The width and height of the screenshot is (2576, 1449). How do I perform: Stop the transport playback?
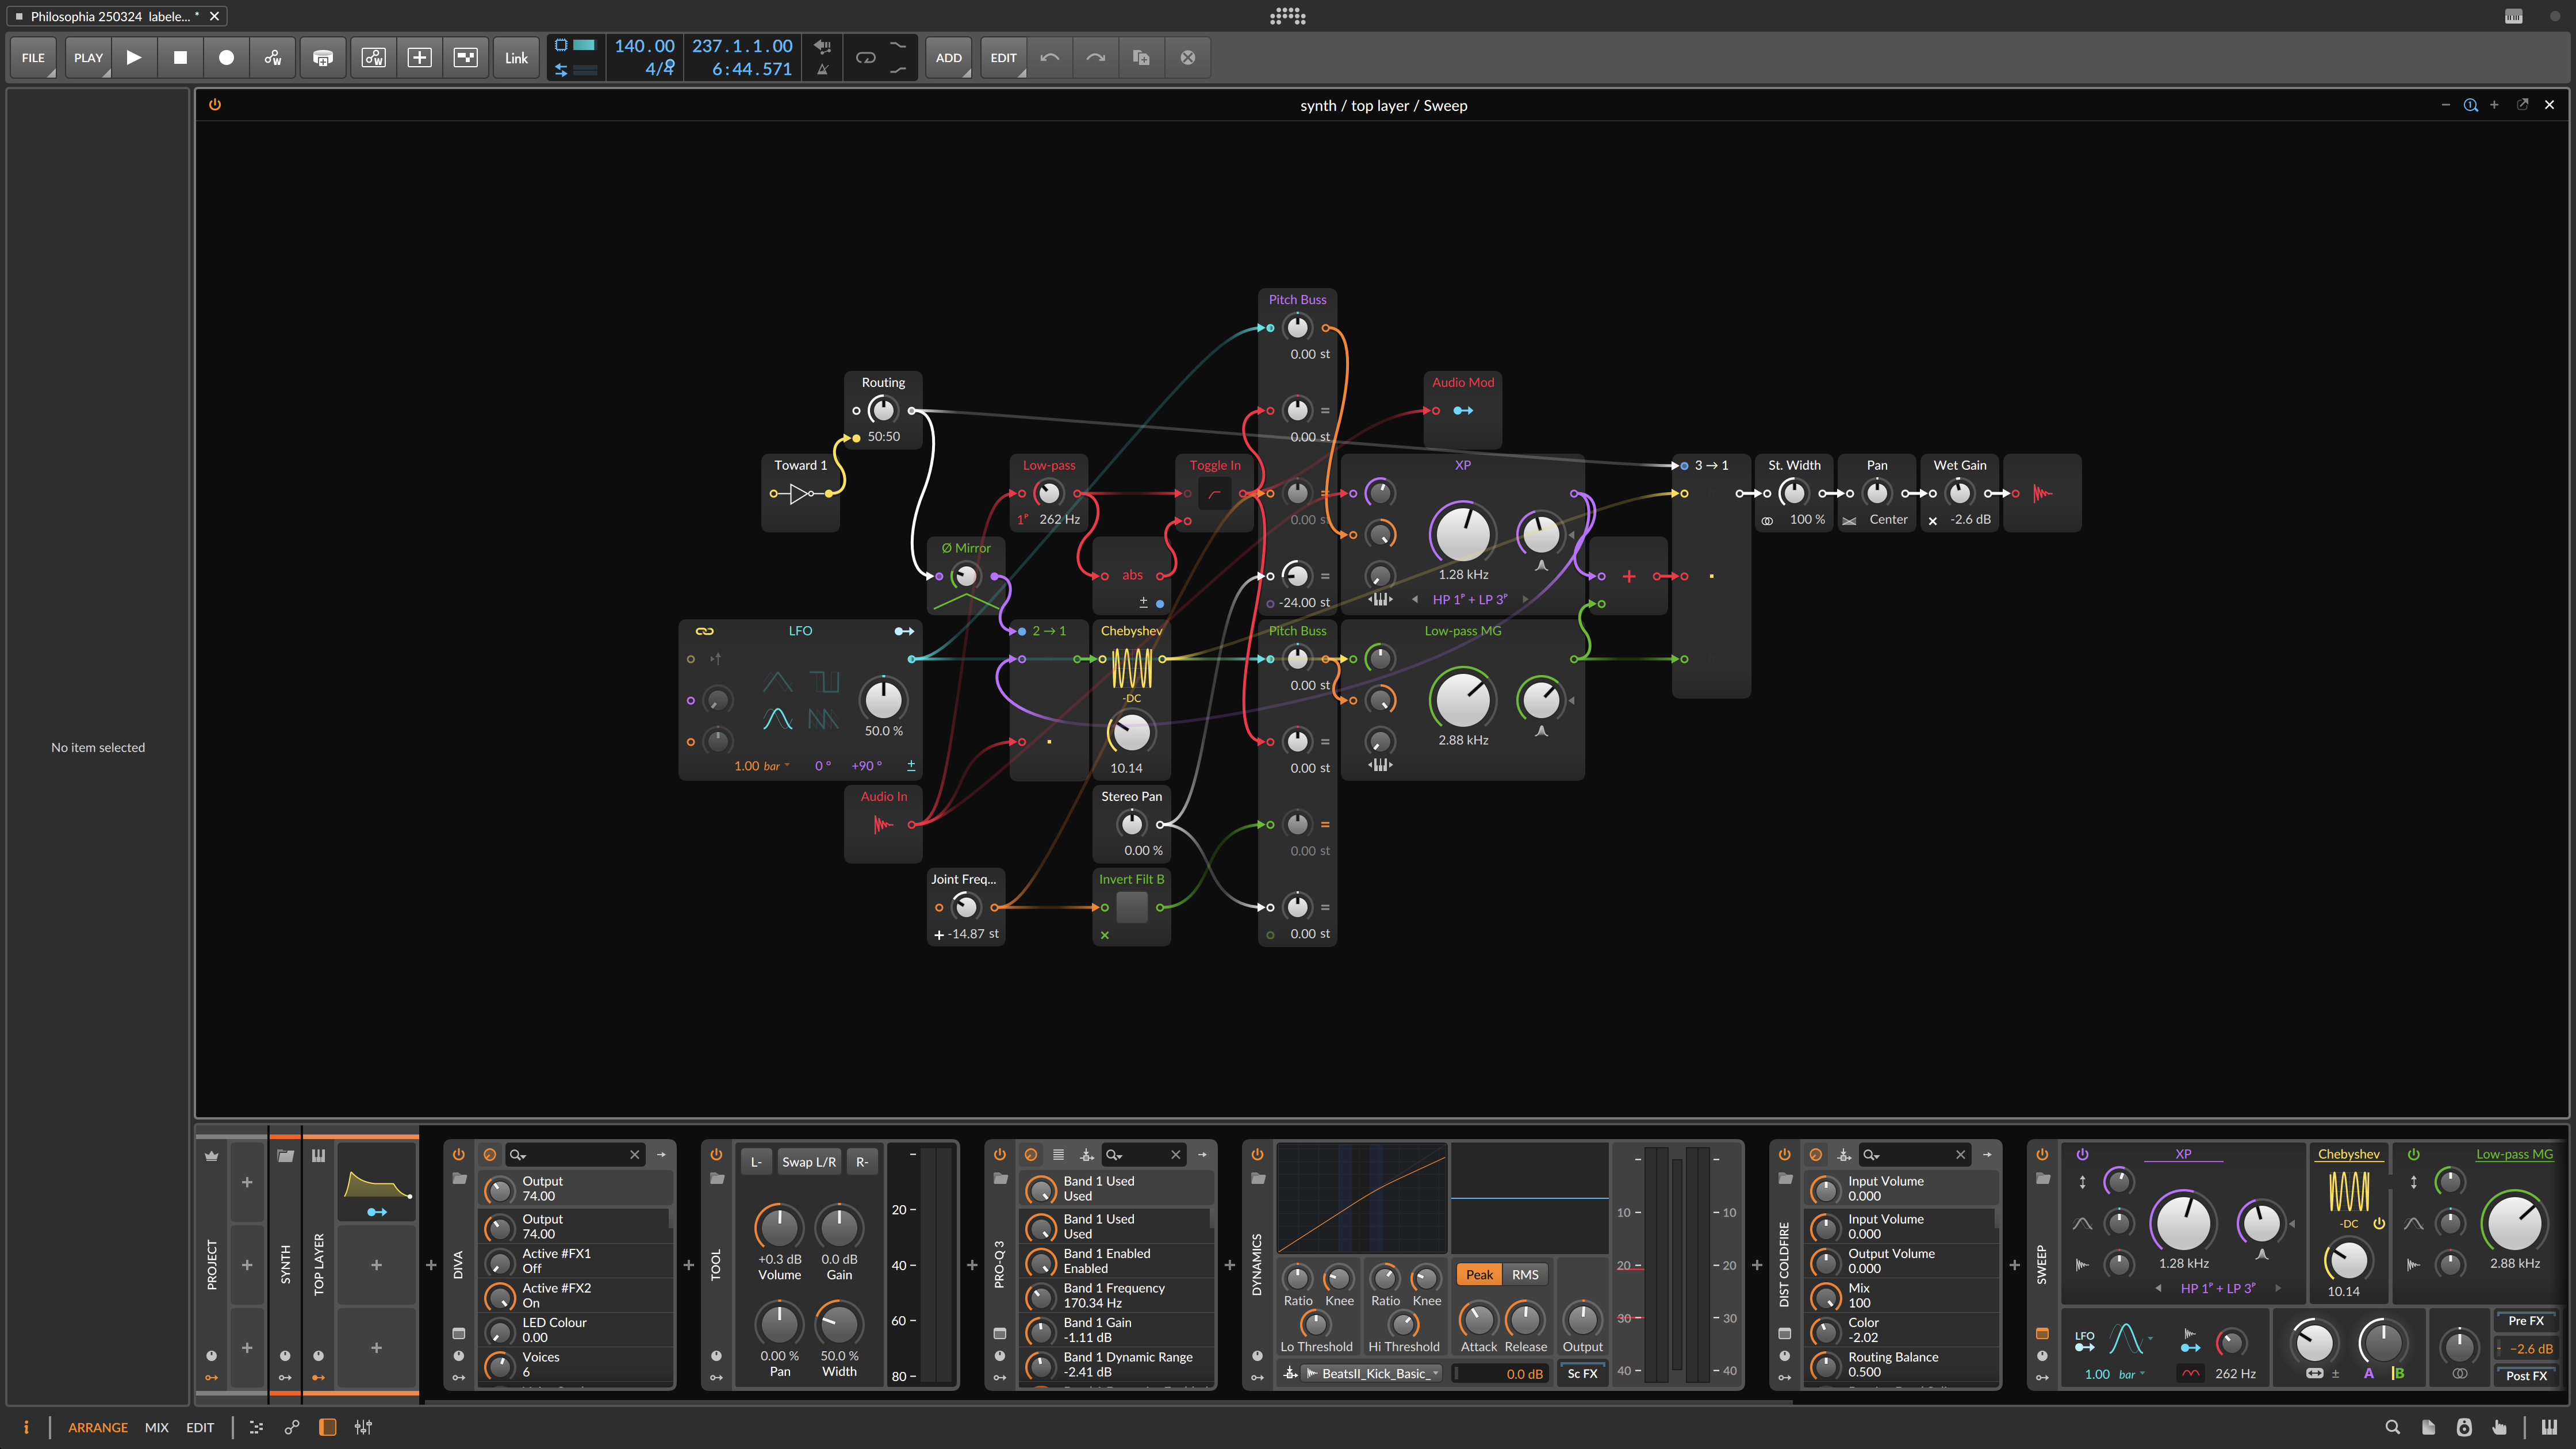[180, 58]
